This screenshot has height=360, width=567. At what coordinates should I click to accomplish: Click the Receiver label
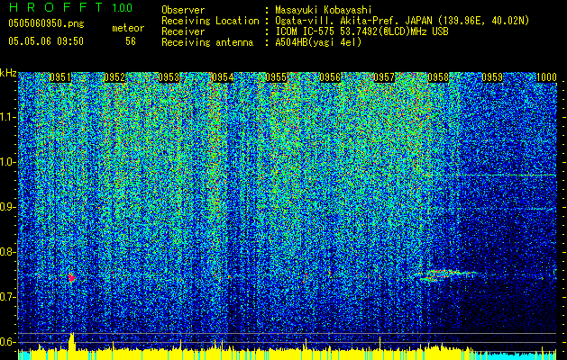coord(183,31)
